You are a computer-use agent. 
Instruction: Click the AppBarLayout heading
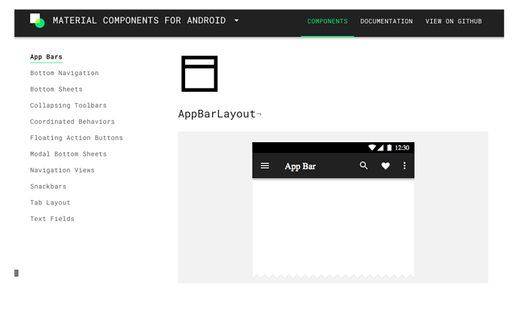point(217,114)
